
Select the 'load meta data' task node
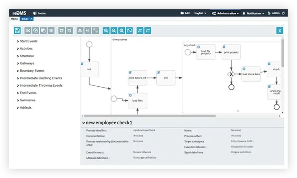(251, 74)
